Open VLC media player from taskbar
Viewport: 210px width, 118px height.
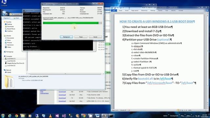(50, 116)
